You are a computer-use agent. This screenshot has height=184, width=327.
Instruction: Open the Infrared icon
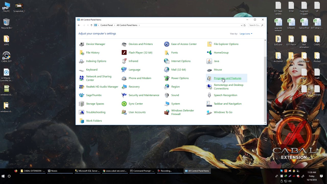click(124, 61)
